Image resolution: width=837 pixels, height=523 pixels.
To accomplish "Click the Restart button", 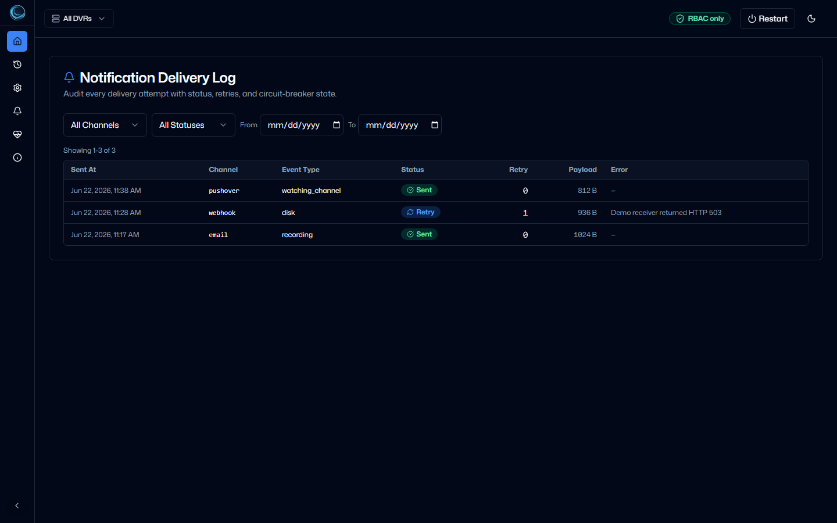I will [767, 19].
